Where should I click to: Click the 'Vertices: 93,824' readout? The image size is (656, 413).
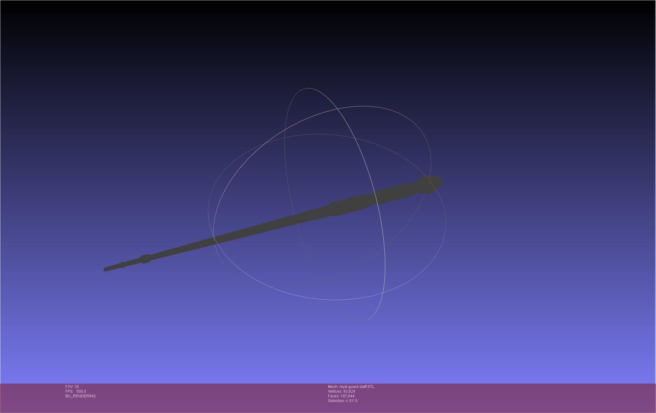click(341, 391)
